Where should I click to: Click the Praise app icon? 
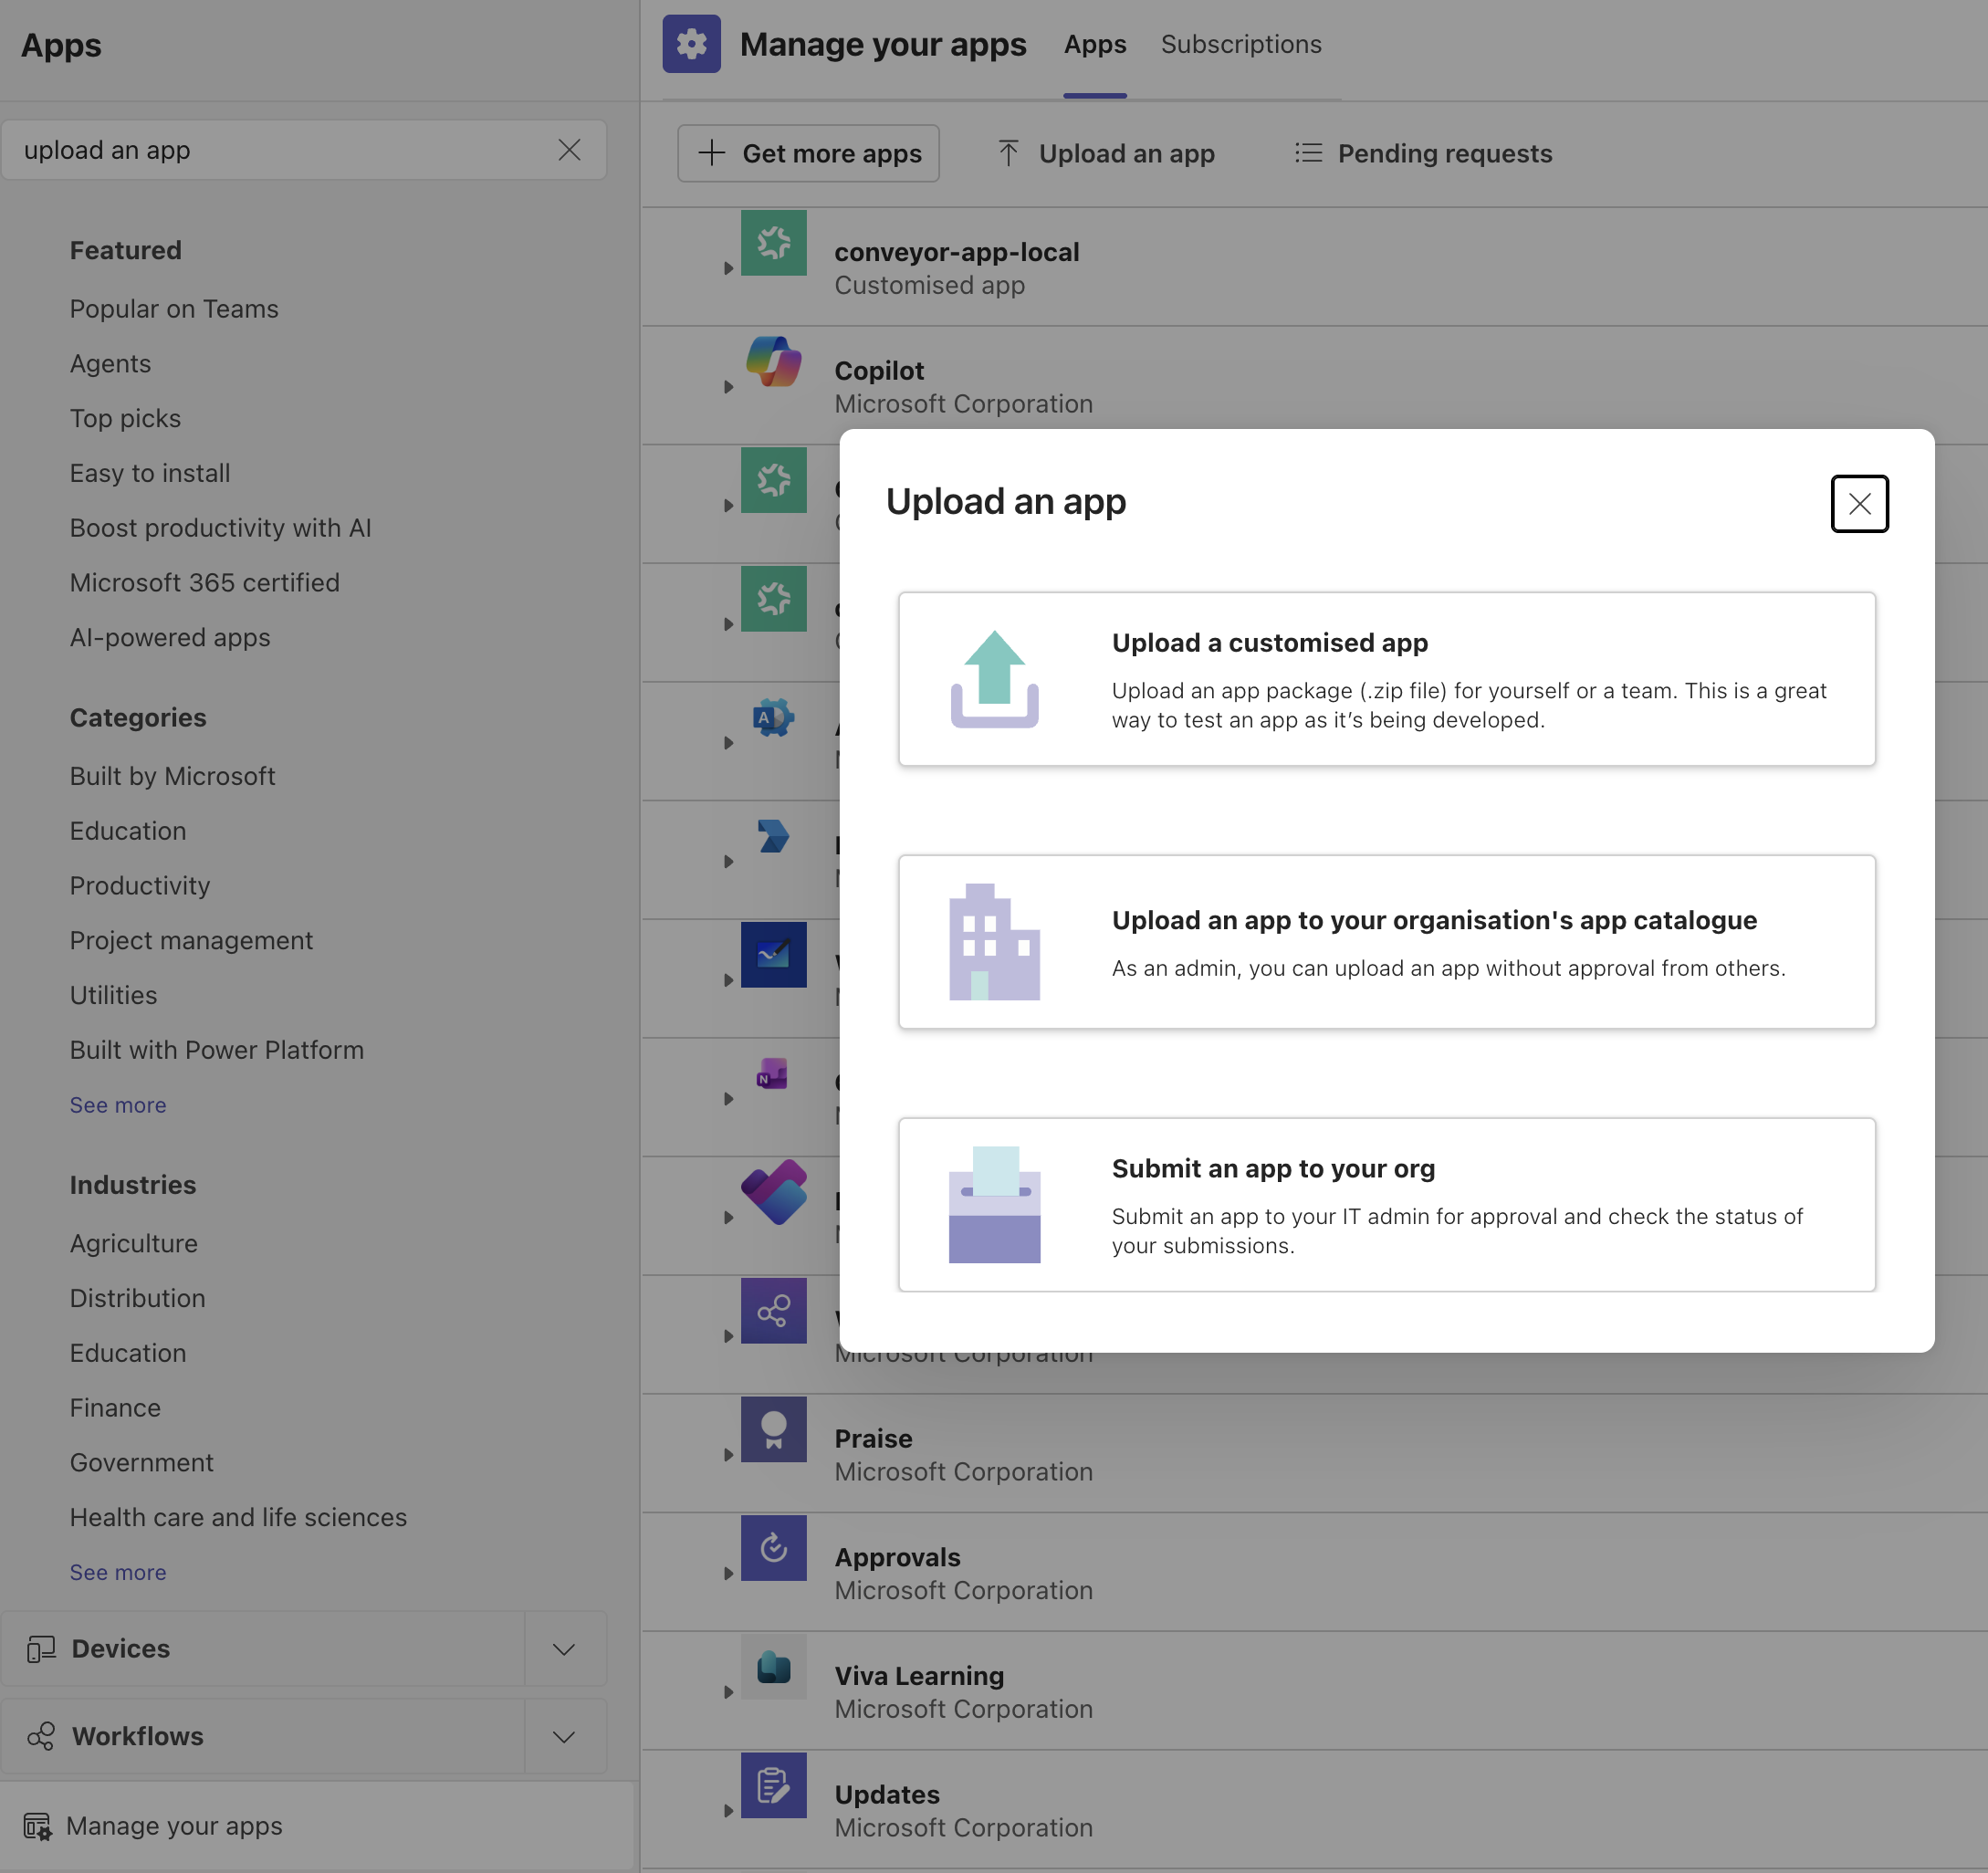(x=773, y=1429)
